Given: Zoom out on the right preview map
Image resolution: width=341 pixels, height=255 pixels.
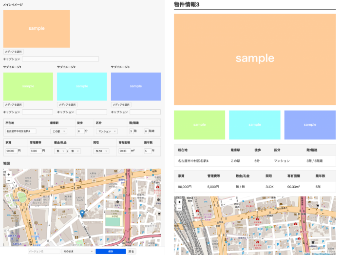Looking at the screenshot, I should (179, 208).
